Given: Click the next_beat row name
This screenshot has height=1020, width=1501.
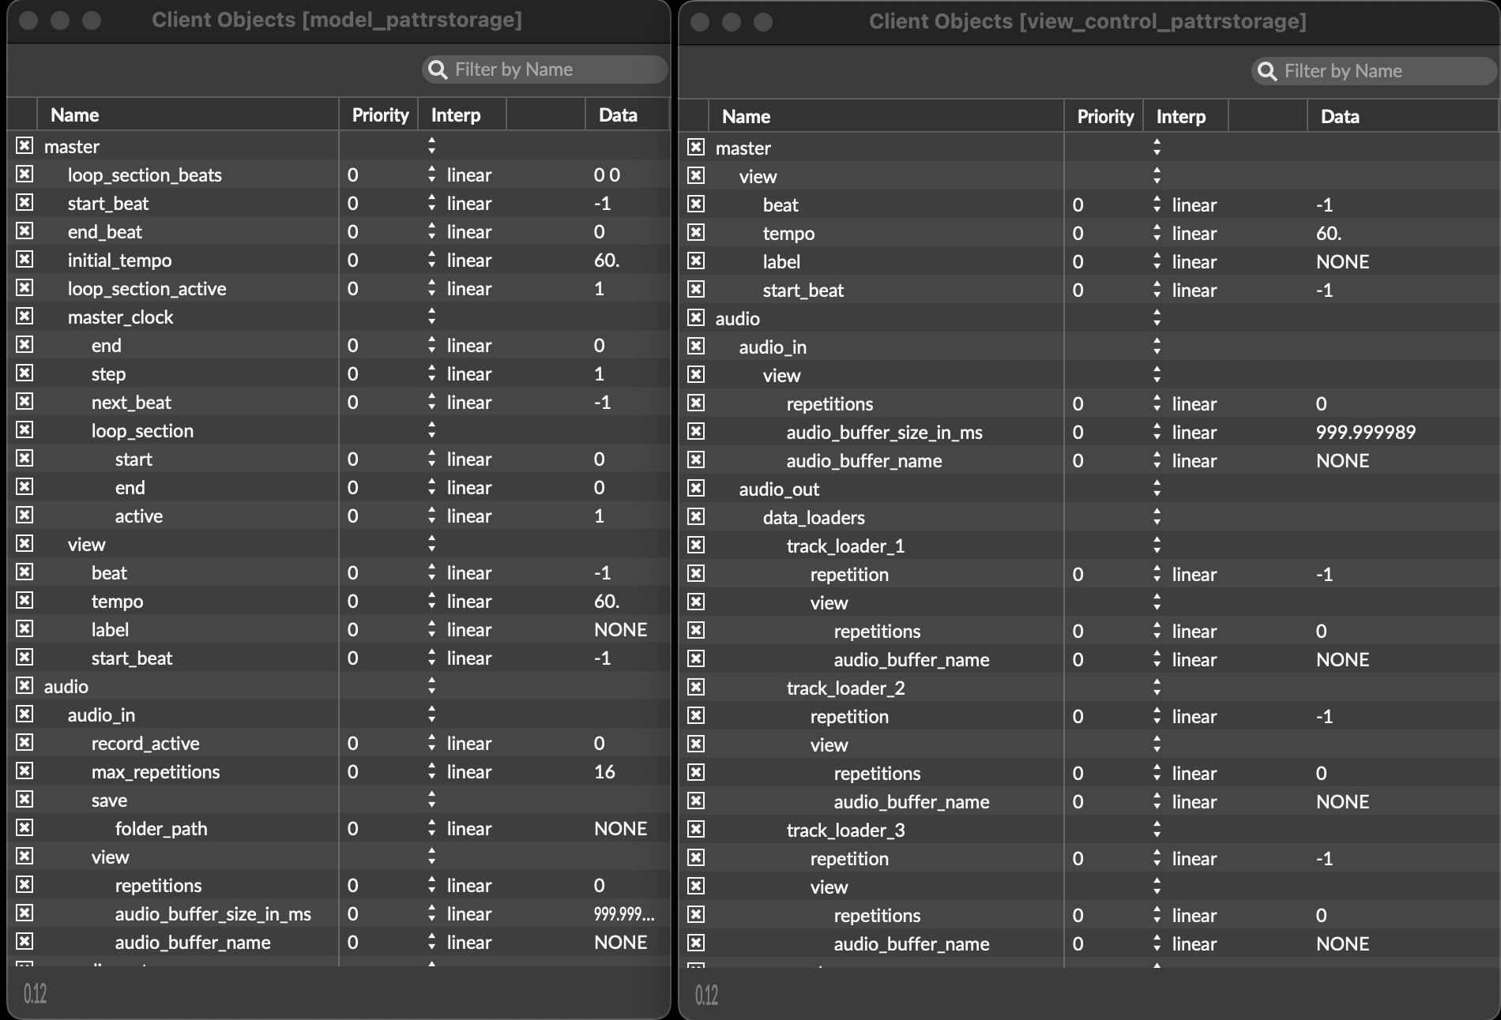Looking at the screenshot, I should [131, 402].
